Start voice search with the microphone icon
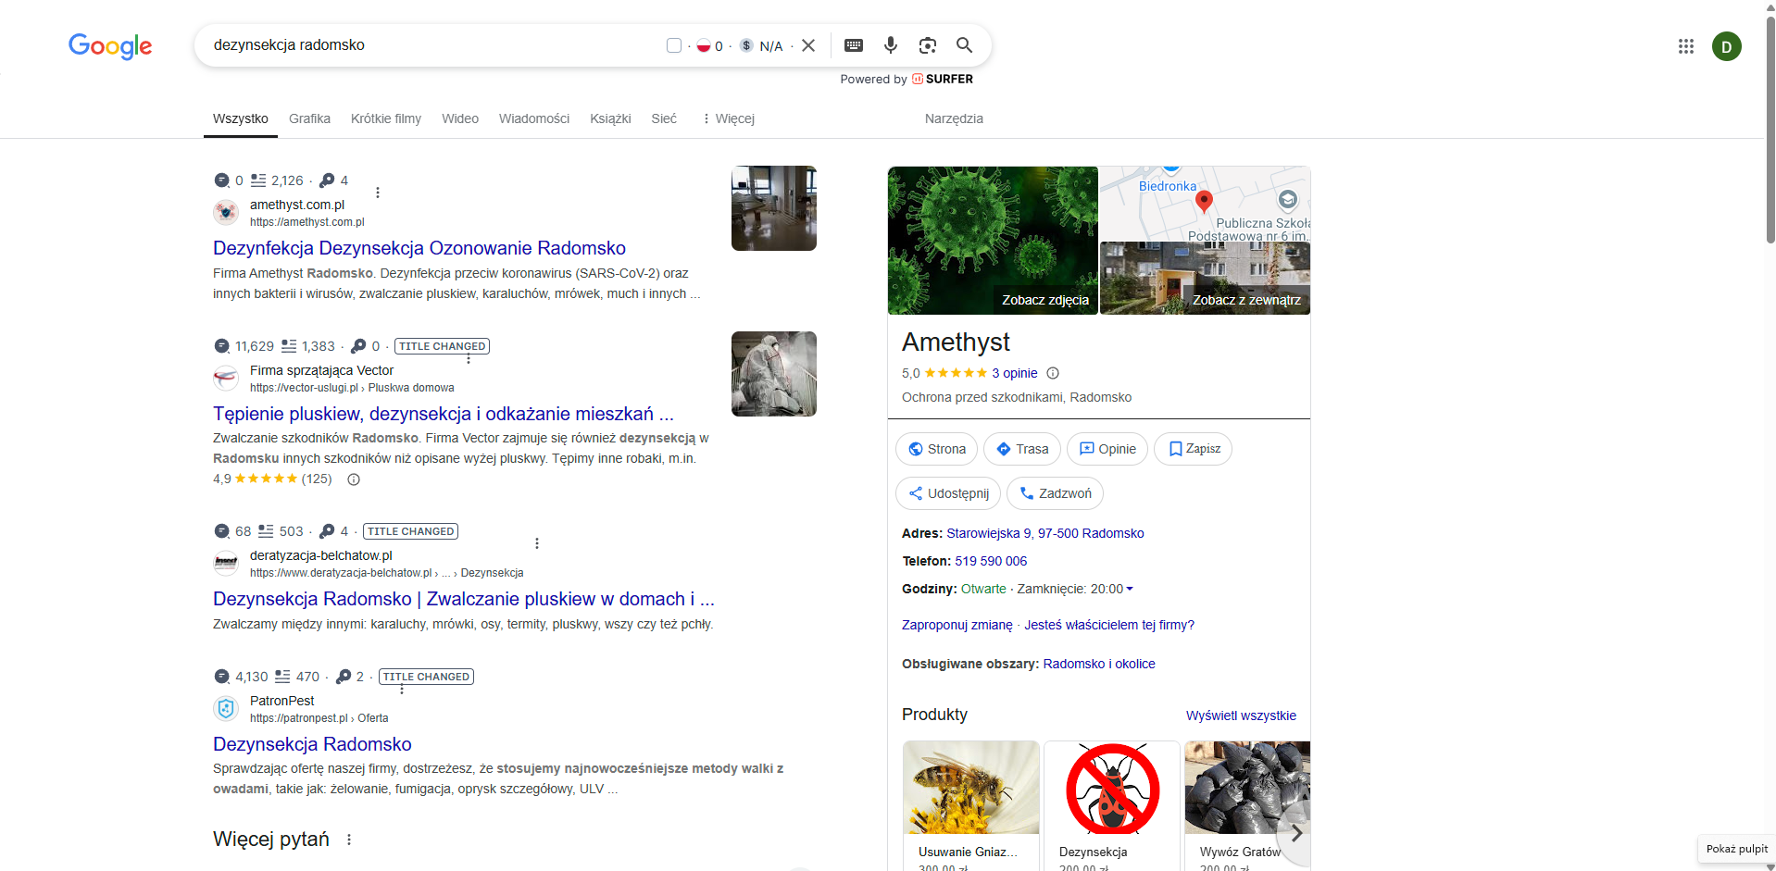Viewport: 1776px width, 871px height. 890,44
